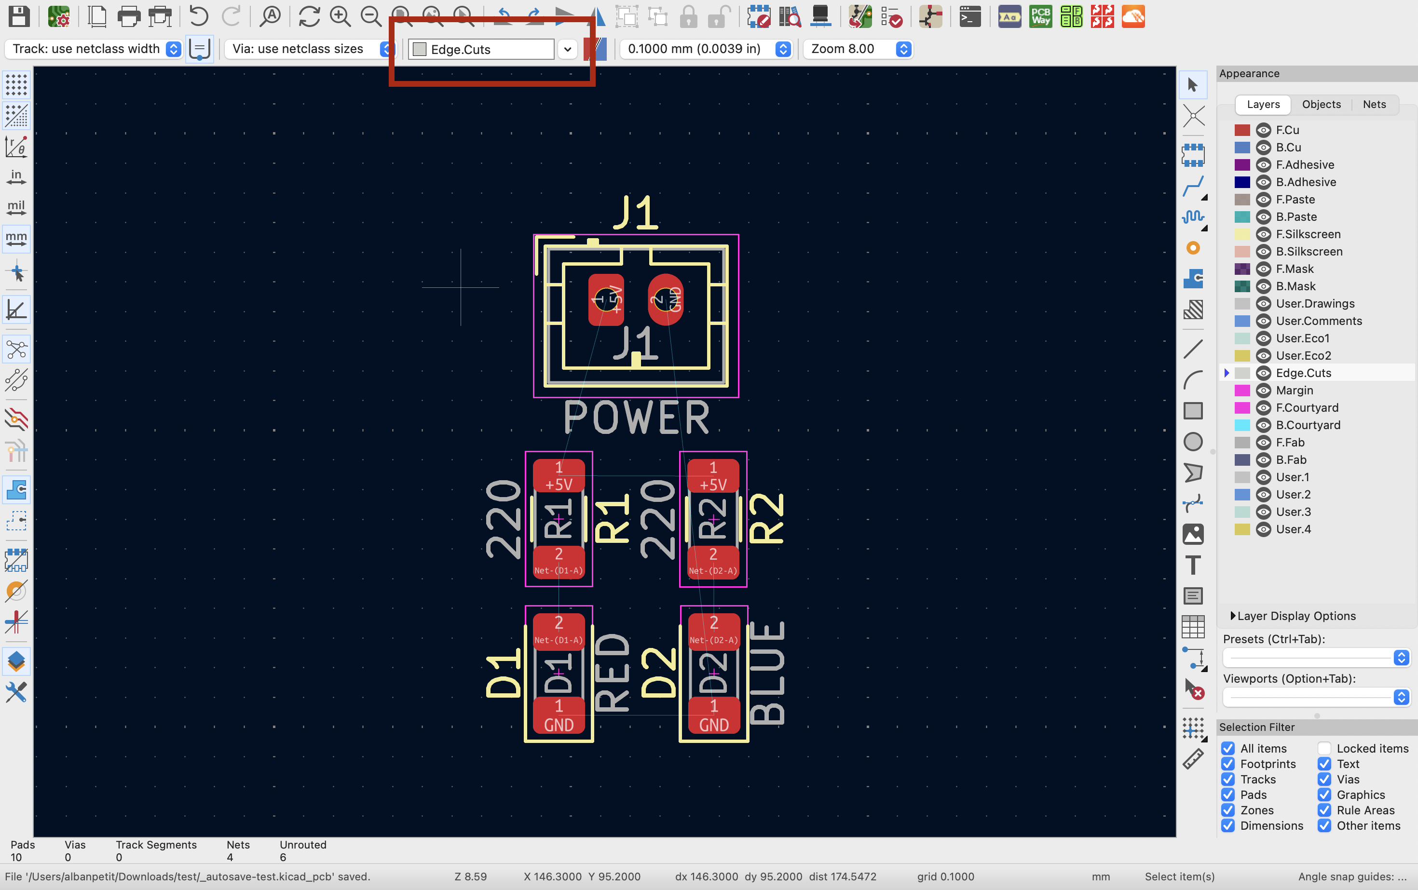The image size is (1418, 890).
Task: Select the B.Cu layer name
Action: [1288, 147]
